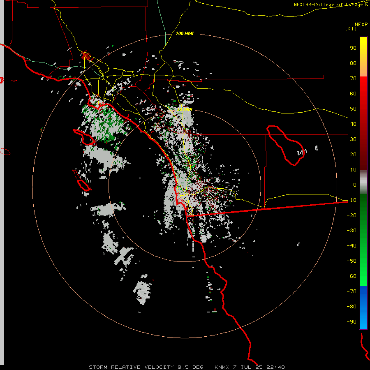Click the [KT] units label
Image resolution: width=370 pixels, height=370 pixels.
click(x=351, y=28)
